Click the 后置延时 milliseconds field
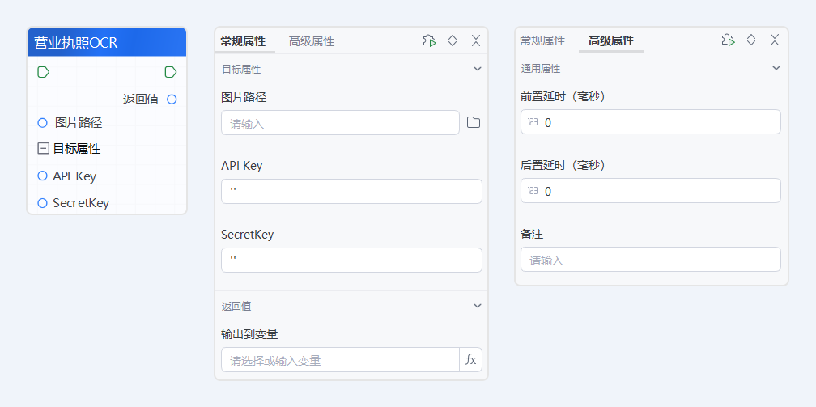The width and height of the screenshot is (816, 407). 651,191
